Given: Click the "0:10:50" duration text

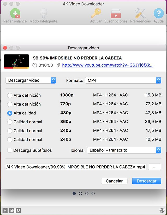Looking at the screenshot, I should point(46,65).
